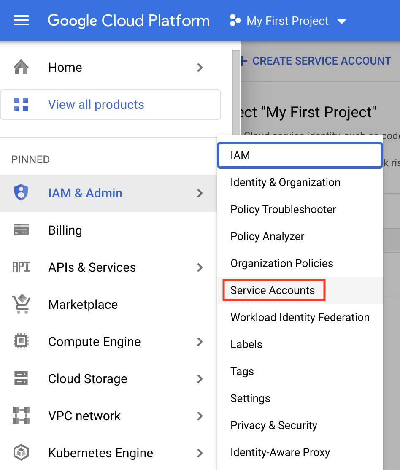Click the API icon for APIs & Services
Image resolution: width=400 pixels, height=470 pixels.
pyautogui.click(x=21, y=267)
